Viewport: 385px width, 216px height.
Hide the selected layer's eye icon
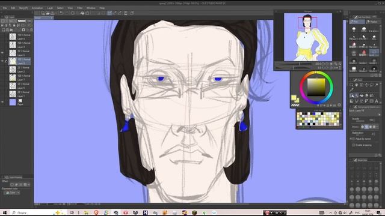(2, 61)
